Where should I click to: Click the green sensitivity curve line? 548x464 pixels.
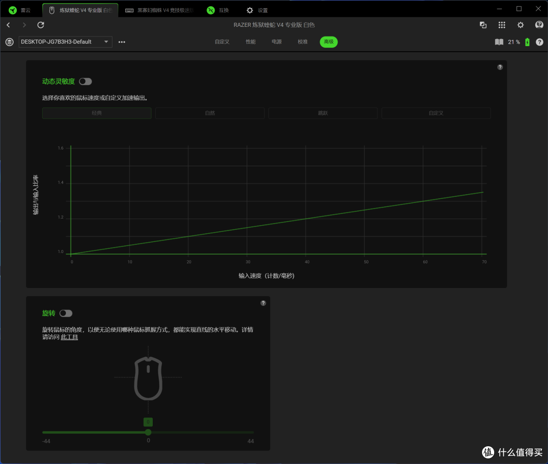pyautogui.click(x=277, y=223)
